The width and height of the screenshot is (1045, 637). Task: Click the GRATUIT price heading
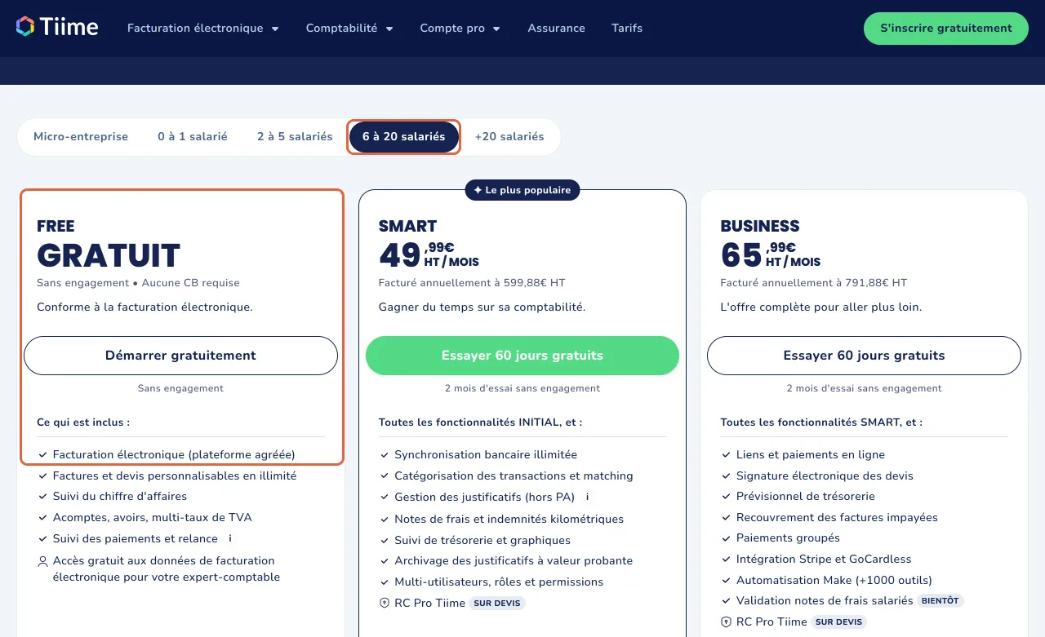click(x=109, y=255)
